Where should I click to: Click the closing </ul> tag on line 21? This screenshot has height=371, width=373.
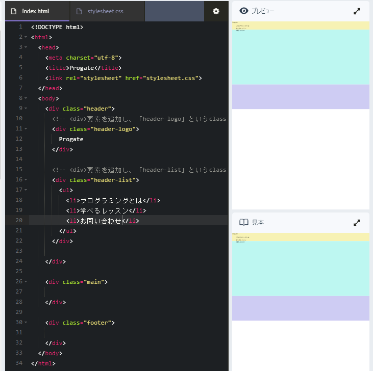(x=68, y=231)
